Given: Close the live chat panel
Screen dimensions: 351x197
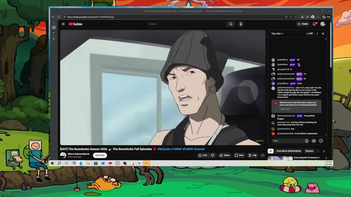Looking at the screenshot, I should tap(323, 34).
